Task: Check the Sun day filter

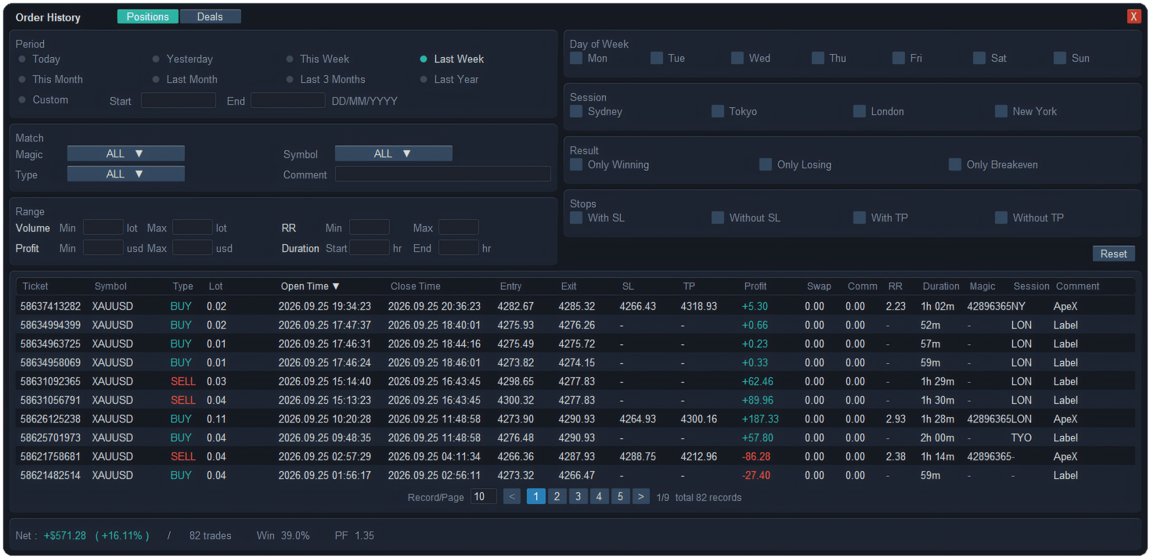Action: [1060, 58]
